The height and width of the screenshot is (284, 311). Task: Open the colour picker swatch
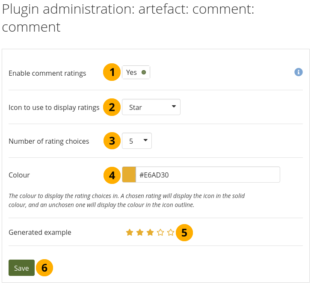tap(129, 175)
